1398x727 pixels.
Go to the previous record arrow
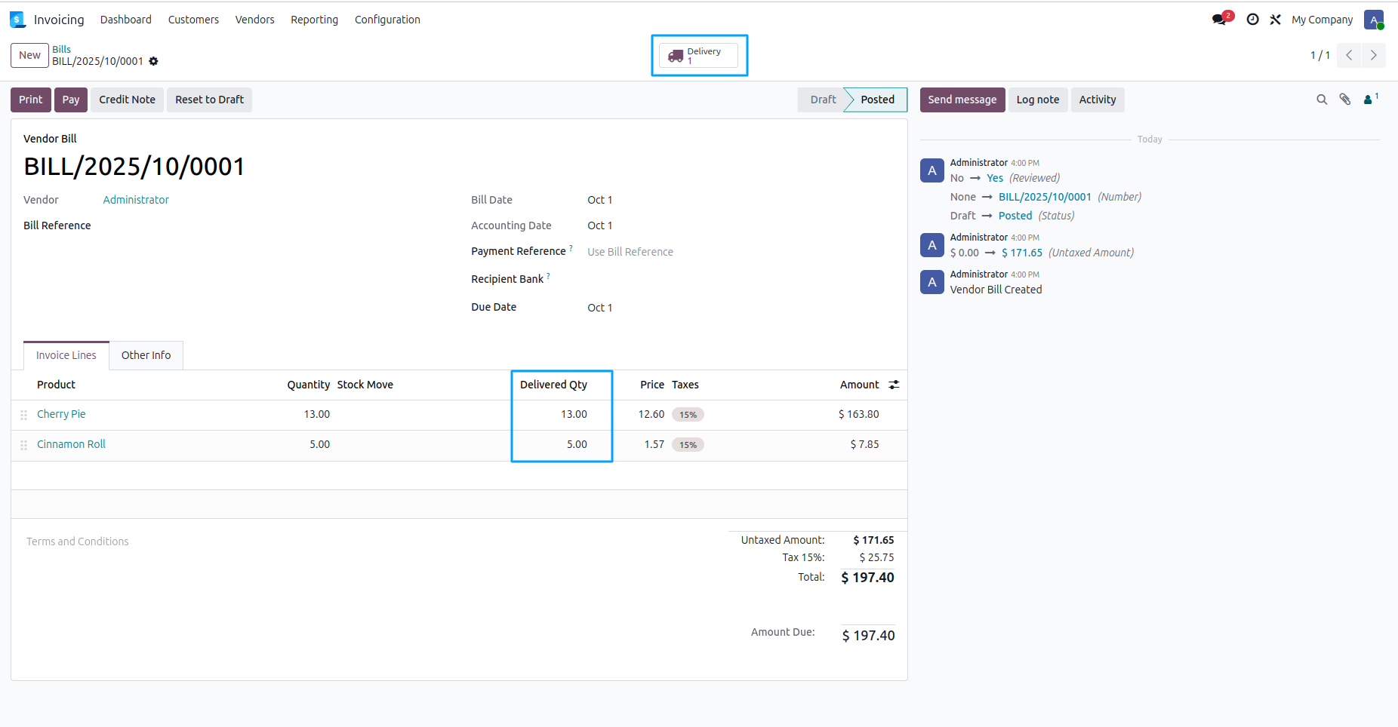point(1349,55)
